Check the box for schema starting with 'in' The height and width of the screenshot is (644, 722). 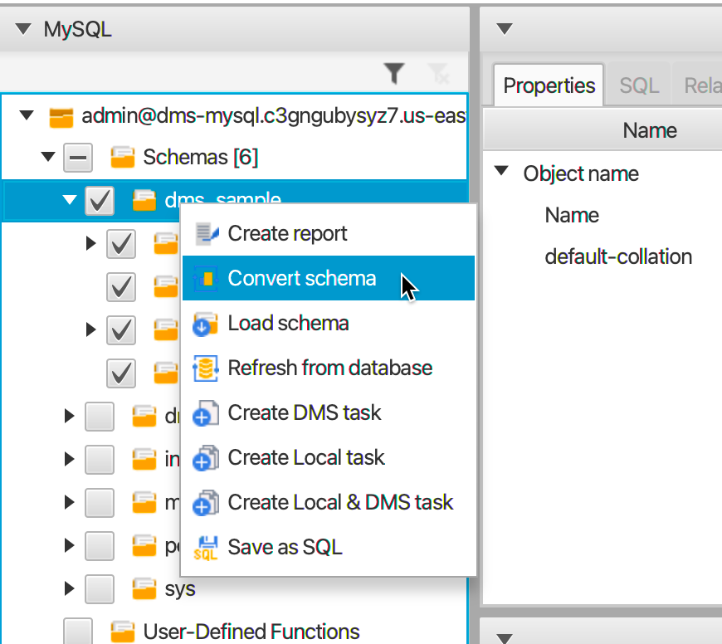pyautogui.click(x=100, y=459)
